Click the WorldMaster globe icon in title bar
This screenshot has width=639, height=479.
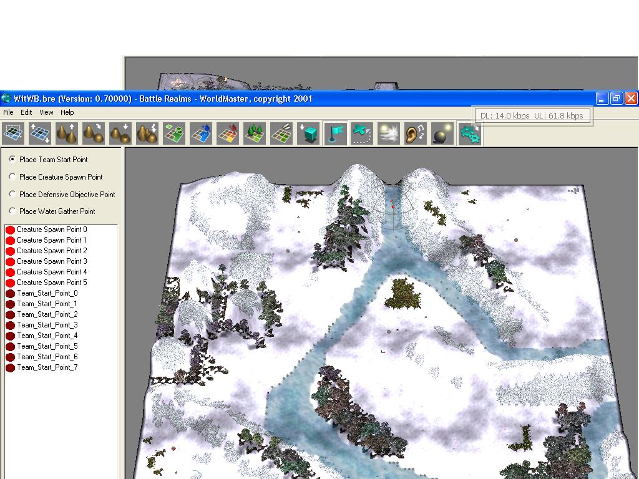[x=6, y=98]
